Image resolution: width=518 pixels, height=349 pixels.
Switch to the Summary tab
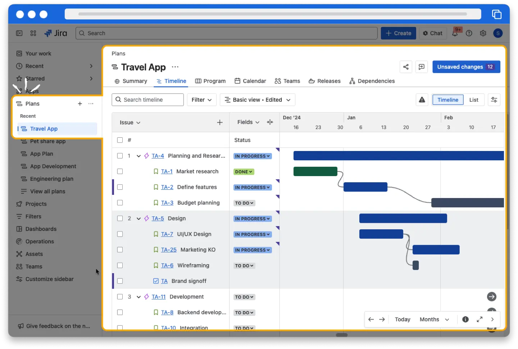[131, 81]
